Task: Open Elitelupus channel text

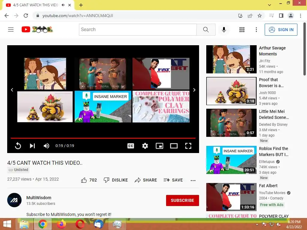Action: tap(267, 161)
